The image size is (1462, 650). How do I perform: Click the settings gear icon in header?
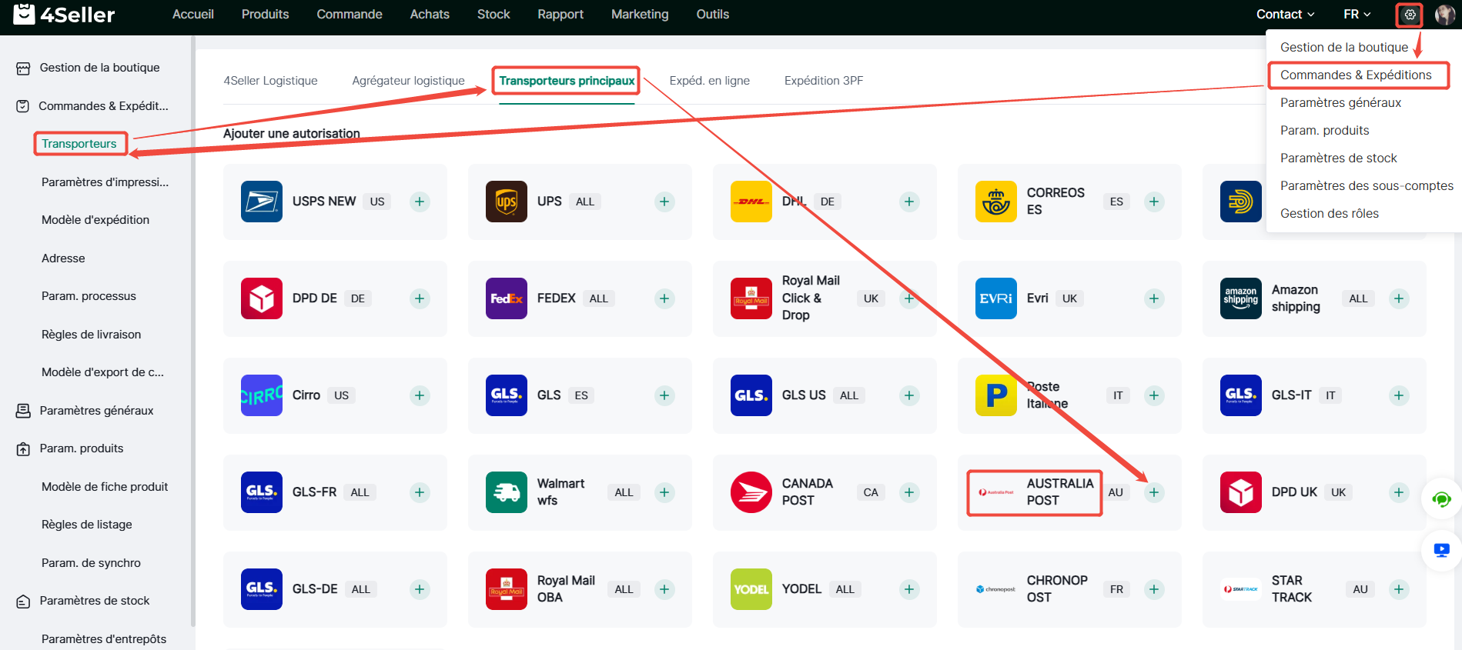click(x=1410, y=15)
